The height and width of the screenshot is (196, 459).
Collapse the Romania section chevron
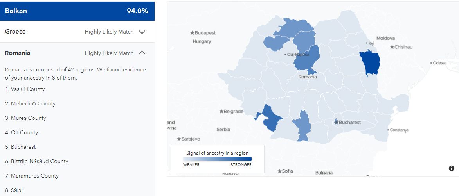(x=142, y=53)
